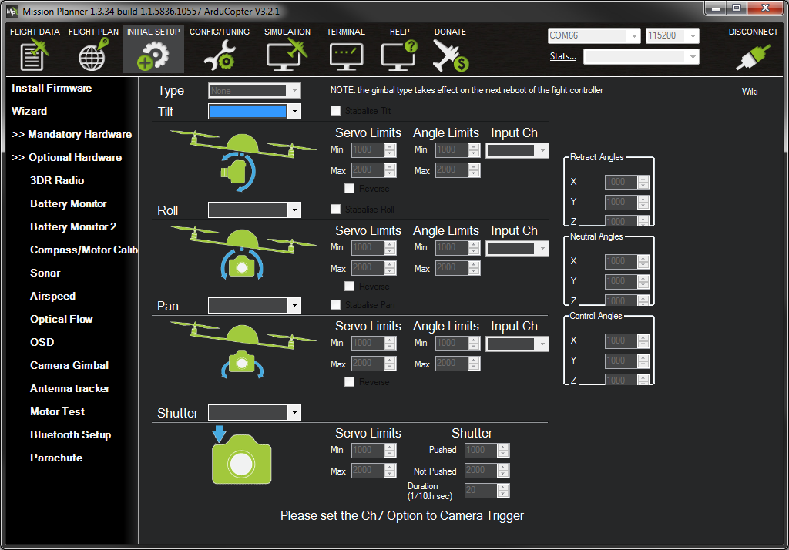Open the Install Firmware page
Viewport: 789px width, 550px height.
point(52,88)
